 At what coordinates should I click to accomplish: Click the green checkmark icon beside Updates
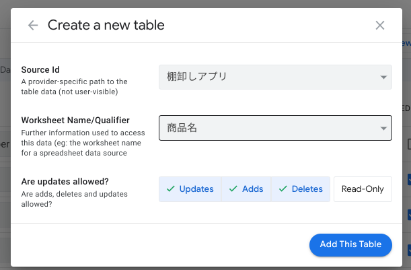pos(170,189)
